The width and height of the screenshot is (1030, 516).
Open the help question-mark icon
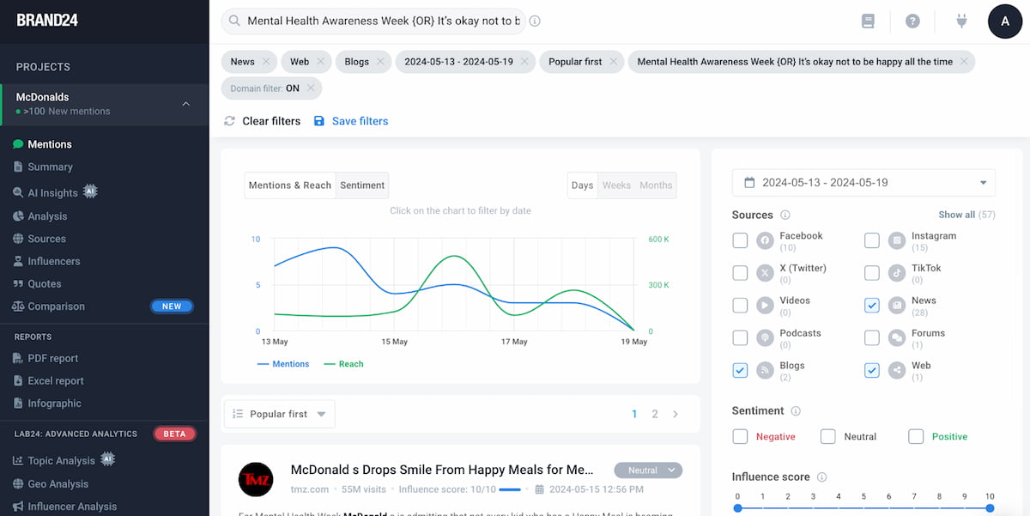pos(913,21)
